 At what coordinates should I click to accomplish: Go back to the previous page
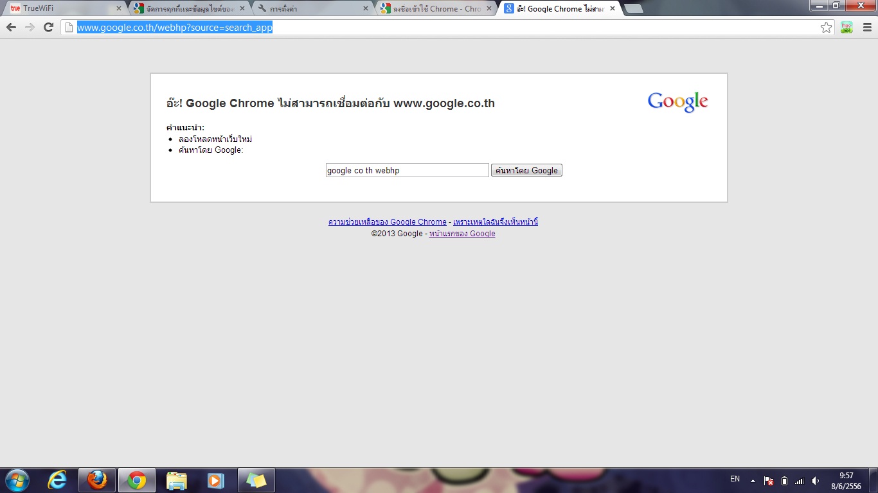click(11, 27)
